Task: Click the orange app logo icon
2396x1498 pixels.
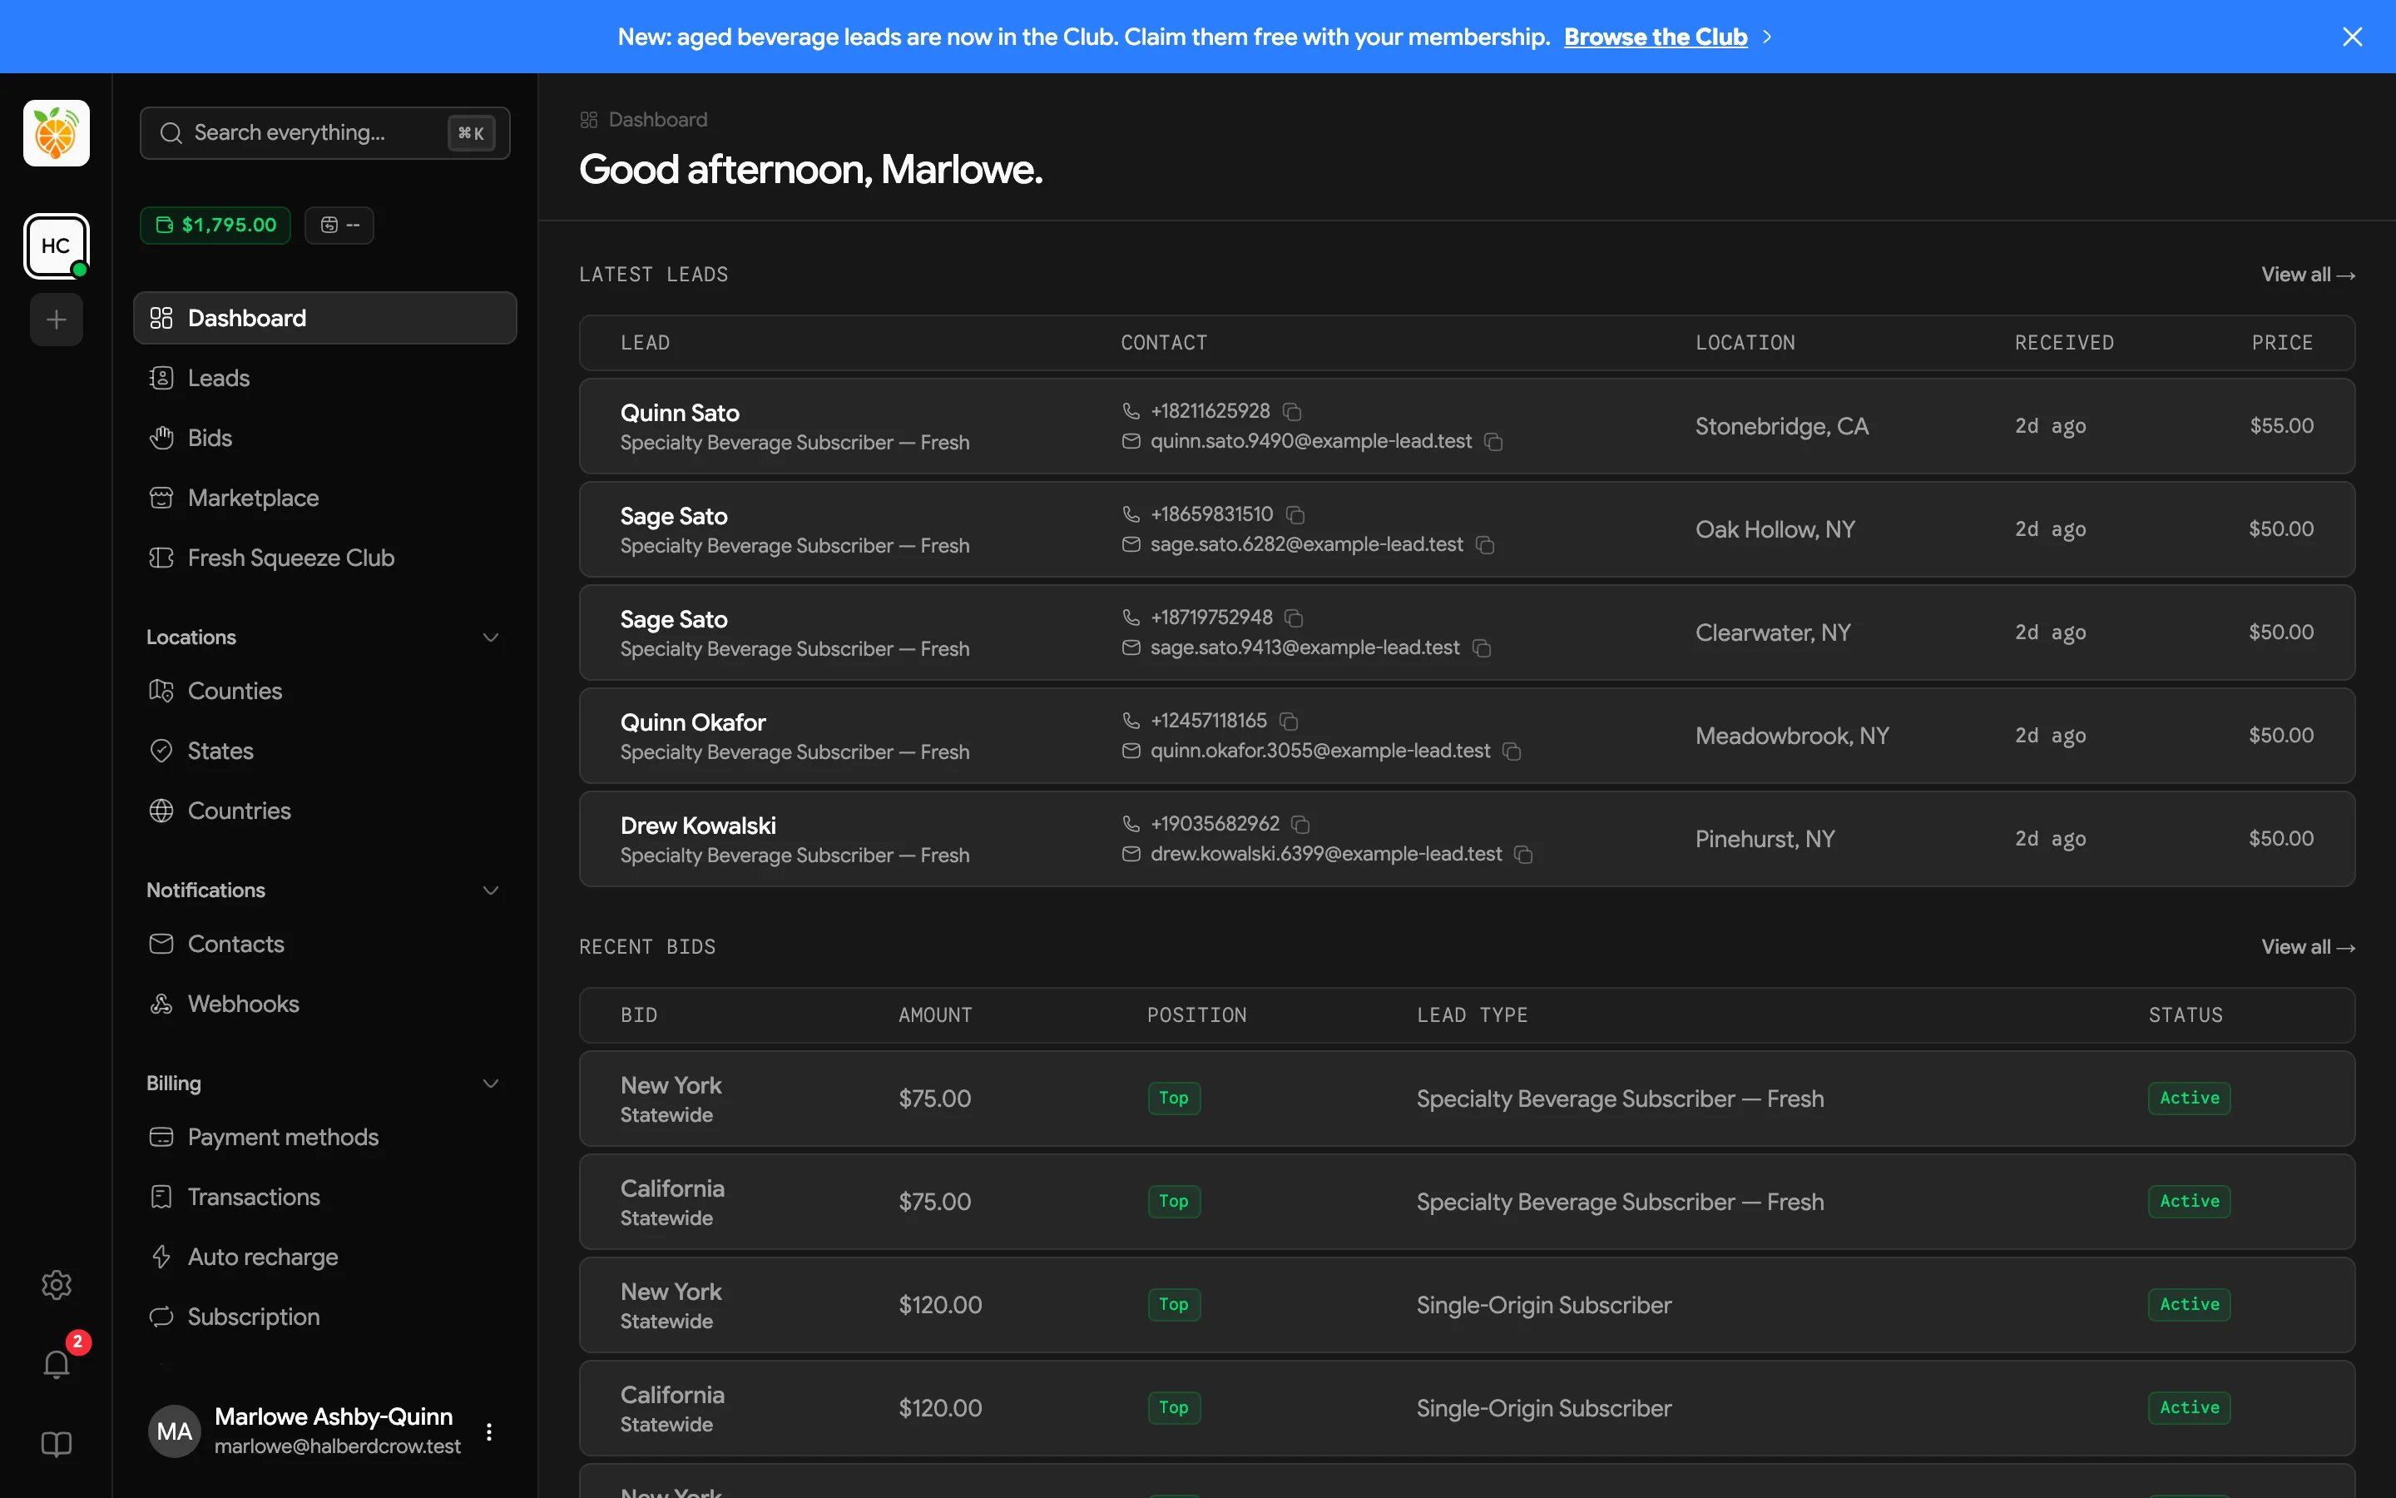Action: [x=57, y=133]
